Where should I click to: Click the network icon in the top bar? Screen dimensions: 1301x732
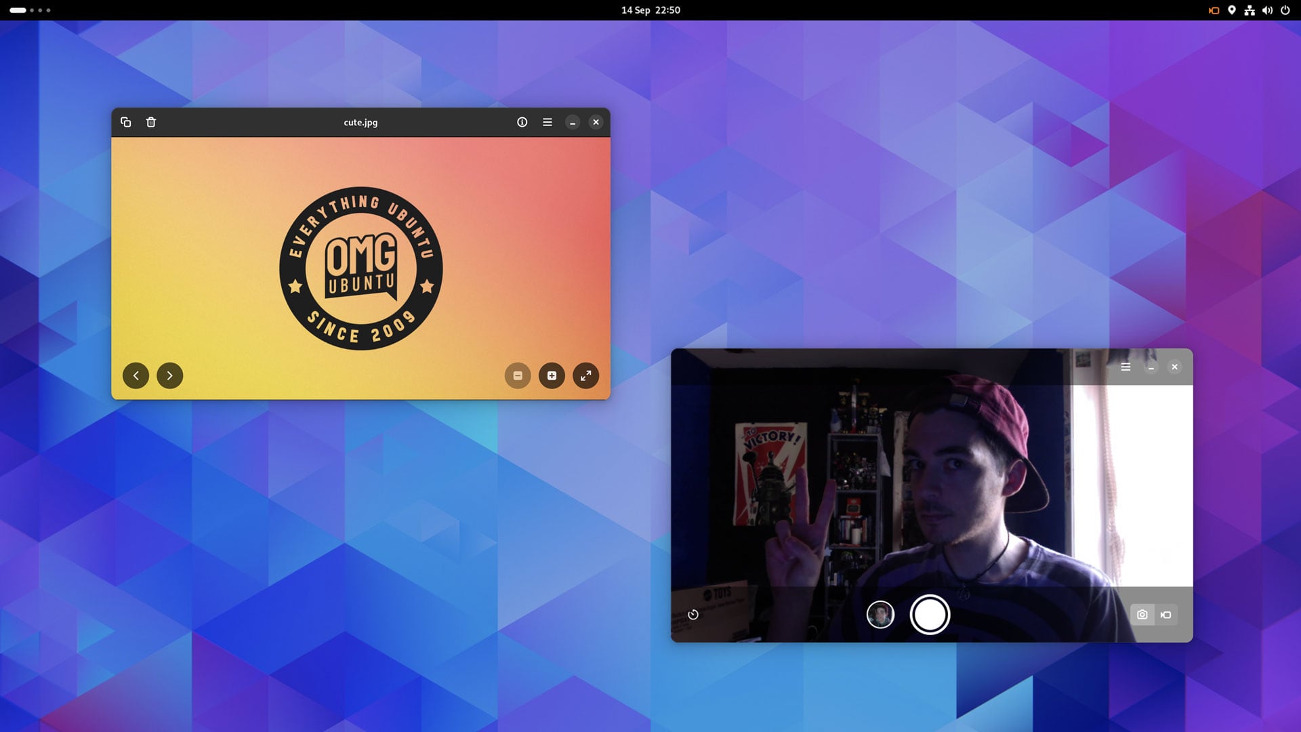tap(1249, 10)
